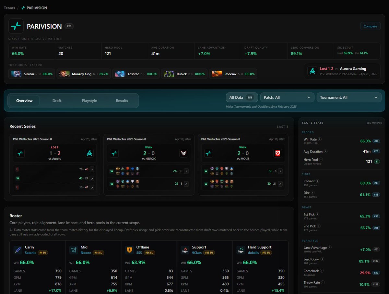Screen dimensions: 389x294
Task: Show info tooltip for Win Rate stat
Action: (320, 139)
